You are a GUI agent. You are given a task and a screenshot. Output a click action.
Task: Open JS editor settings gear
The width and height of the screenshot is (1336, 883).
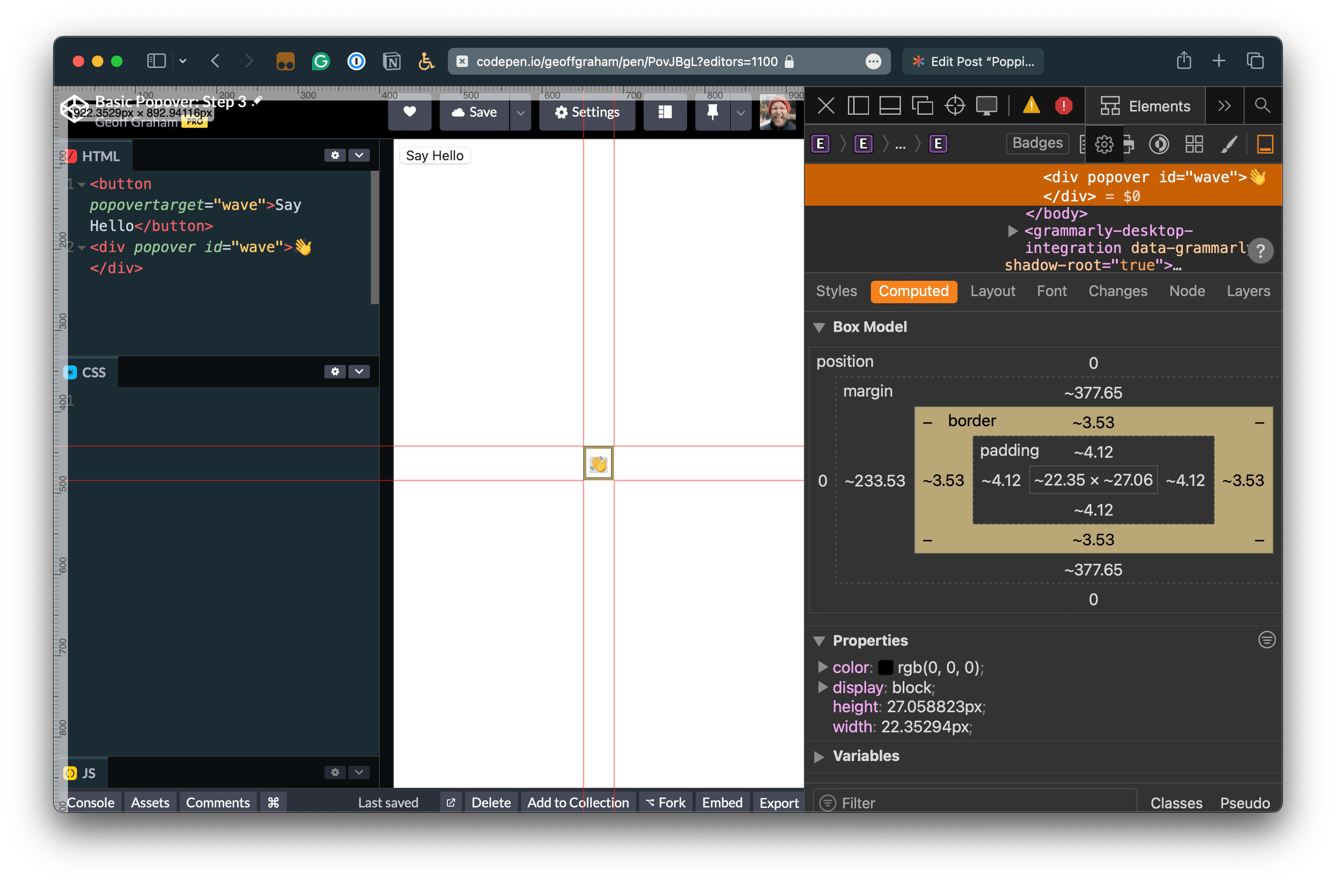334,773
